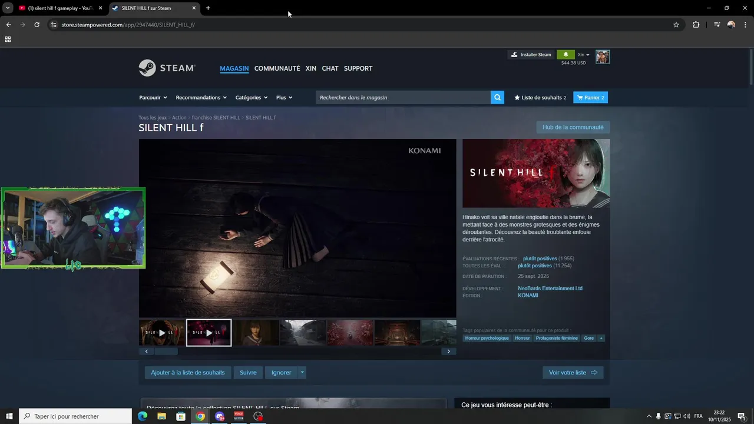Screen dimensions: 754x424
Task: Open the Ignorer options arrow dropdown
Action: pos(302,373)
